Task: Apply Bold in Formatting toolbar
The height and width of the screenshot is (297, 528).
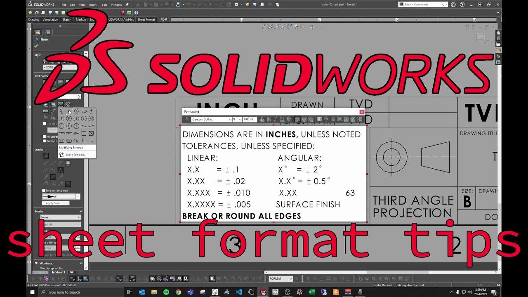Action: pyautogui.click(x=269, y=119)
